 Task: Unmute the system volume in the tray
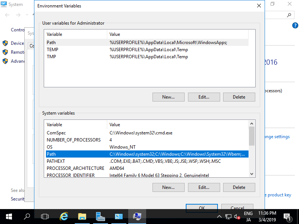pos(237,216)
